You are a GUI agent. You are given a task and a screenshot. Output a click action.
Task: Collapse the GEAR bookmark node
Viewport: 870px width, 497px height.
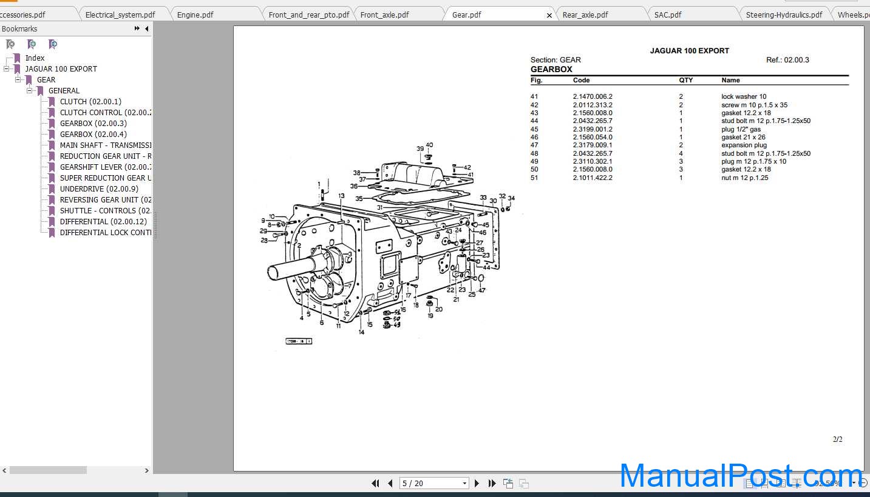pyautogui.click(x=18, y=80)
